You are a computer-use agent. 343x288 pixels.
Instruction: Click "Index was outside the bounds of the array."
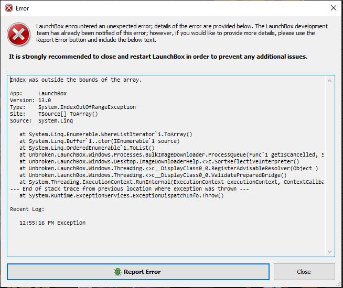pyautogui.click(x=76, y=80)
